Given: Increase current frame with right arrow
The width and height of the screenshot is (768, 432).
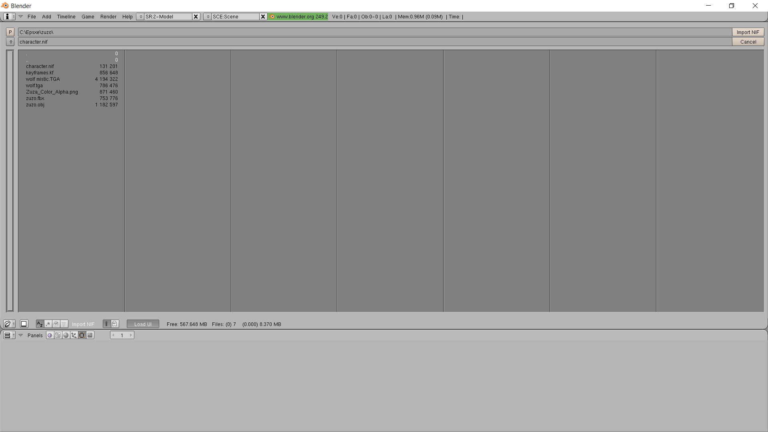Looking at the screenshot, I should click(130, 335).
